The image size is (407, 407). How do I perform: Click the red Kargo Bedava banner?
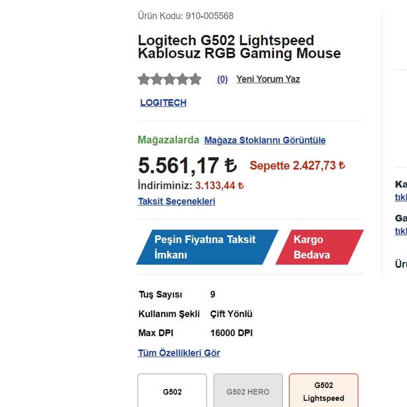point(318,247)
